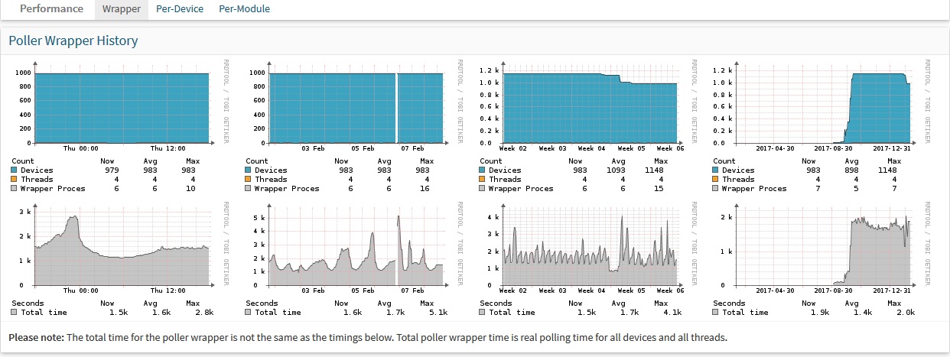Click gray Wrapper Proces swatch in daily legend

tap(14, 189)
